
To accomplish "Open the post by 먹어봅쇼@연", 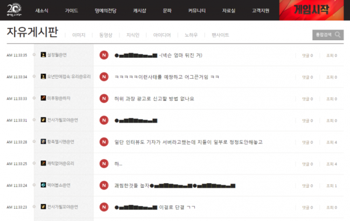I will point(175,185).
